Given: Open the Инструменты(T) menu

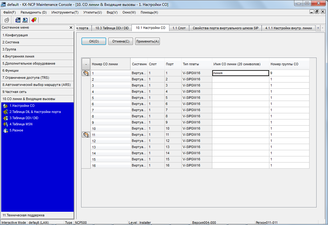Looking at the screenshot, I should coord(65,12).
